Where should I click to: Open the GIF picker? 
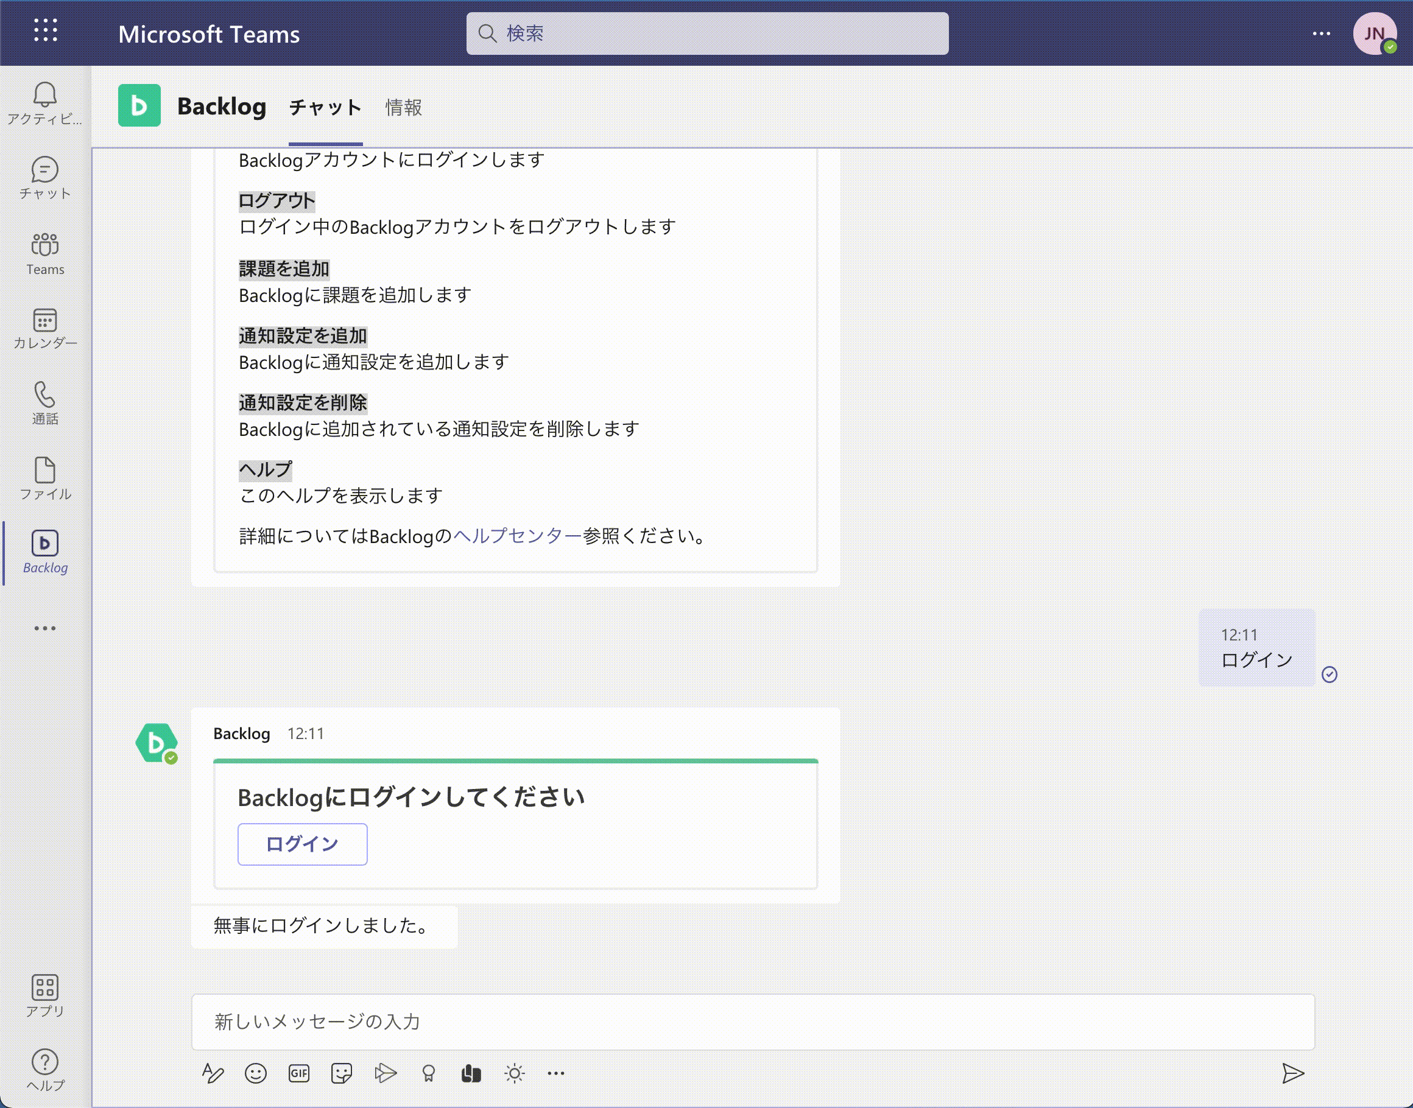[x=298, y=1074]
